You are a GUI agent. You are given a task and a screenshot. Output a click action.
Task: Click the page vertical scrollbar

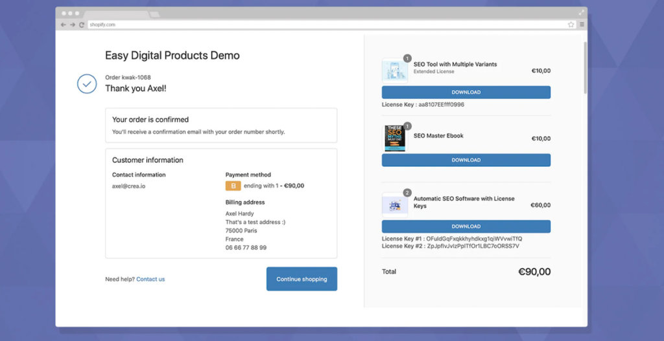tap(586, 67)
